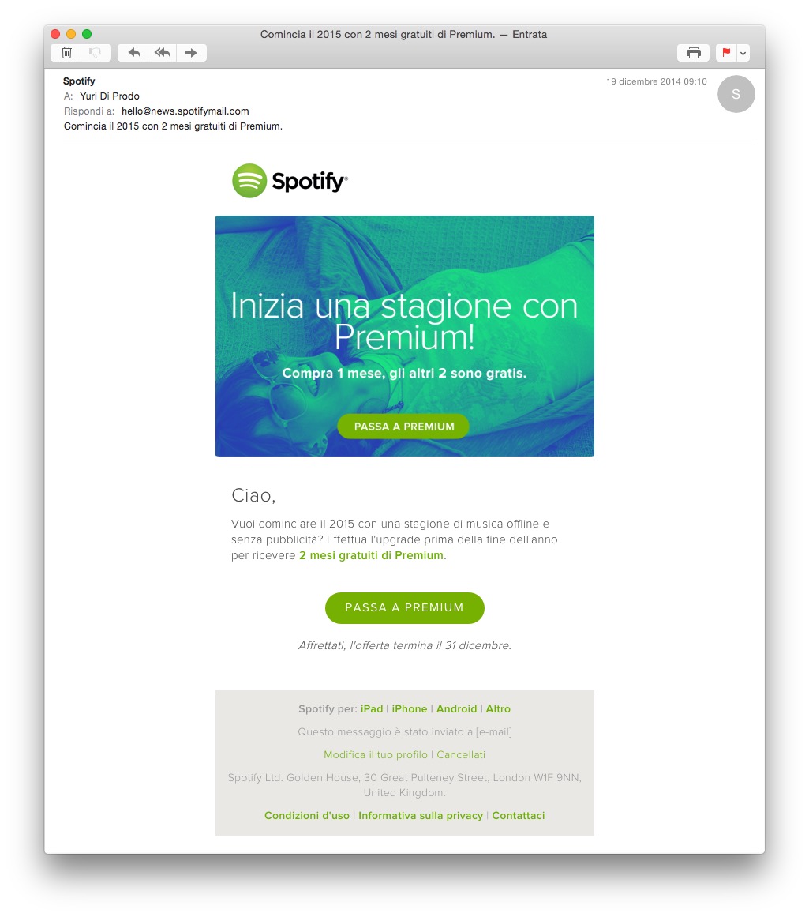Image resolution: width=809 pixels, height=917 pixels.
Task: Mark message as junk with thumbs-down icon
Action: click(x=96, y=53)
